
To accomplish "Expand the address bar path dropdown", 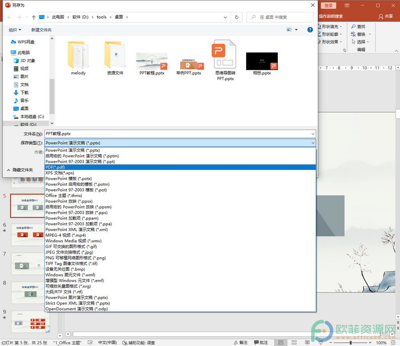I will tap(225, 17).
